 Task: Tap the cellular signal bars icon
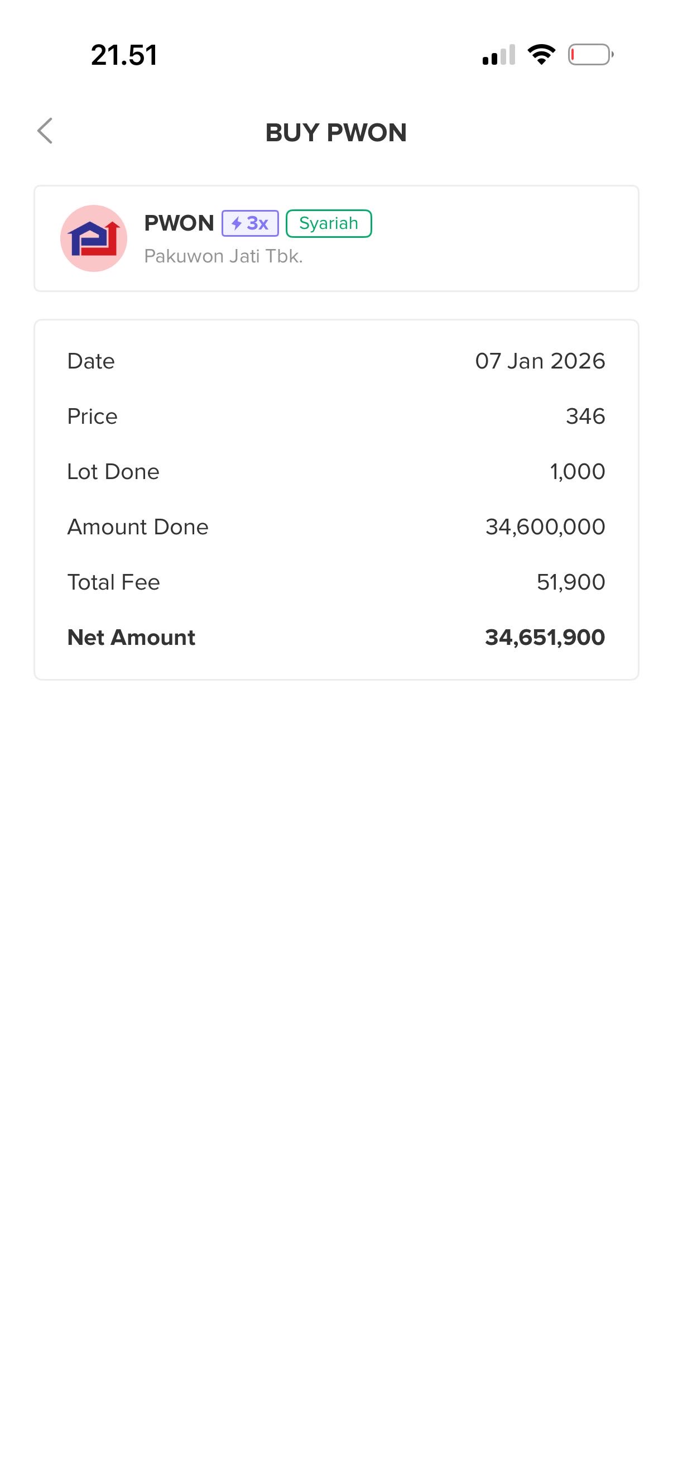[x=499, y=55]
